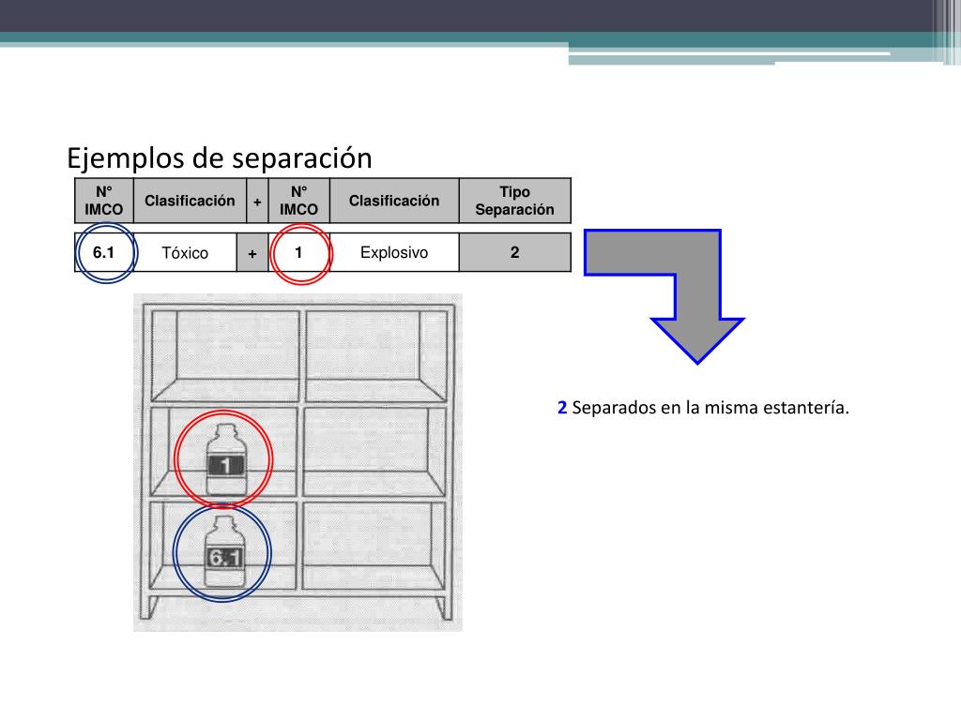Click the 'Tipo Separación' header cell
961x720 pixels.
(x=515, y=201)
